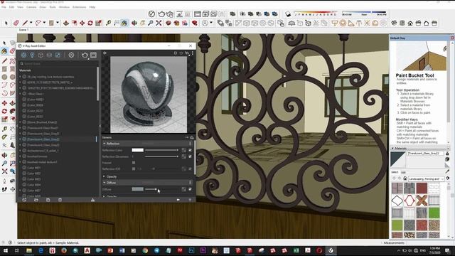
Task: Open Lights category in Asset Editor
Action: tap(32, 55)
